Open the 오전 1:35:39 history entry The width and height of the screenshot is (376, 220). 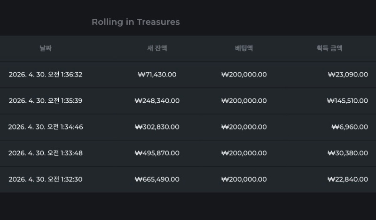(x=46, y=101)
